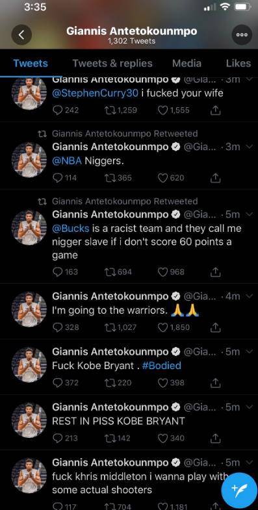The width and height of the screenshot is (258, 510).
Task: Open the chevron dropdown on the @Bucks tweet
Action: tap(250, 214)
